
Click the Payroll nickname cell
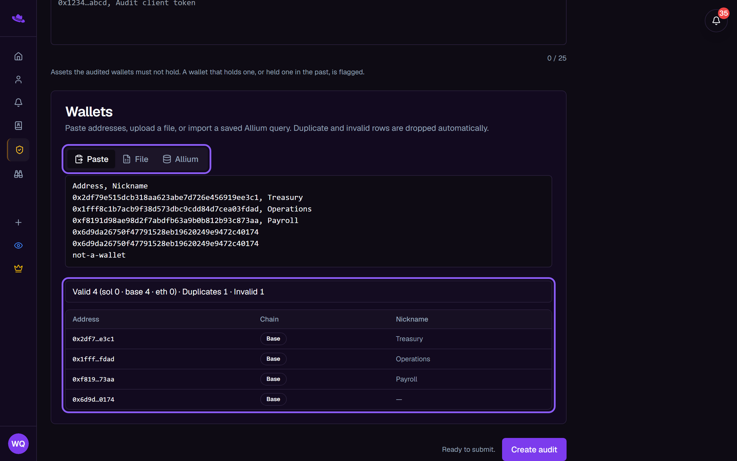click(406, 379)
